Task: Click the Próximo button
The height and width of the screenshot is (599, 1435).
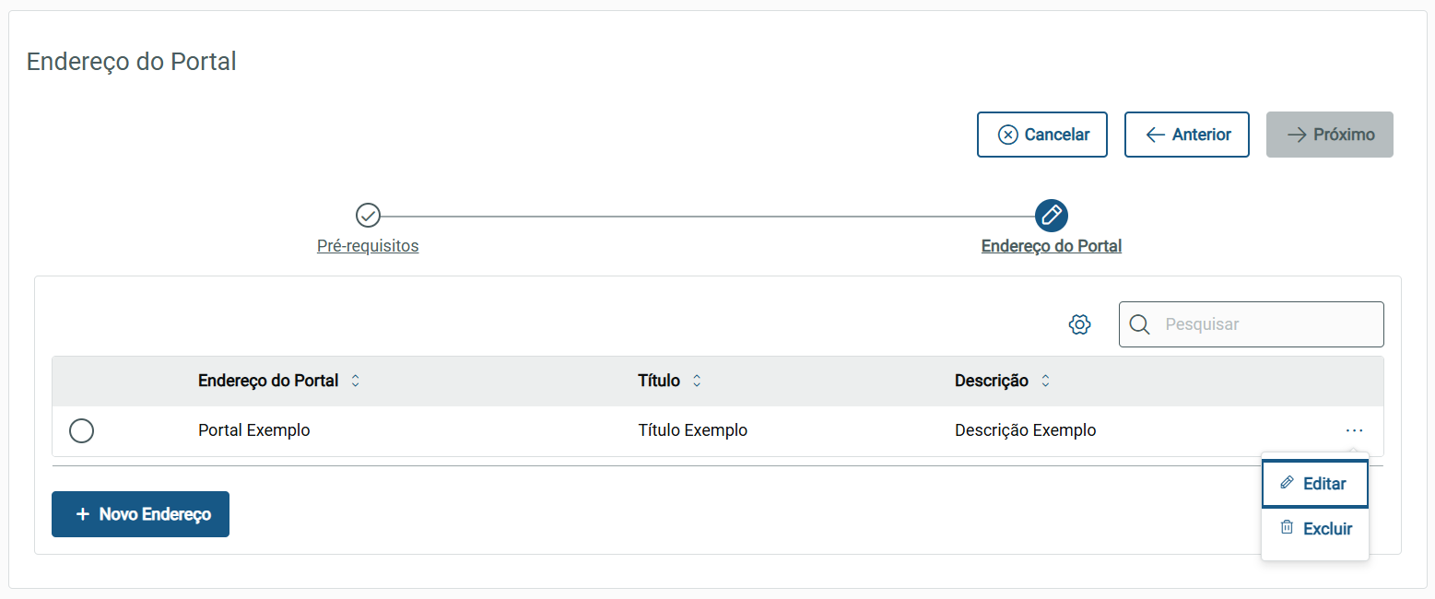Action: pyautogui.click(x=1329, y=135)
